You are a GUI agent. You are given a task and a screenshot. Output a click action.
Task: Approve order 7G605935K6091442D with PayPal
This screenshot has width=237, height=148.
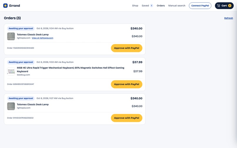[126, 48]
